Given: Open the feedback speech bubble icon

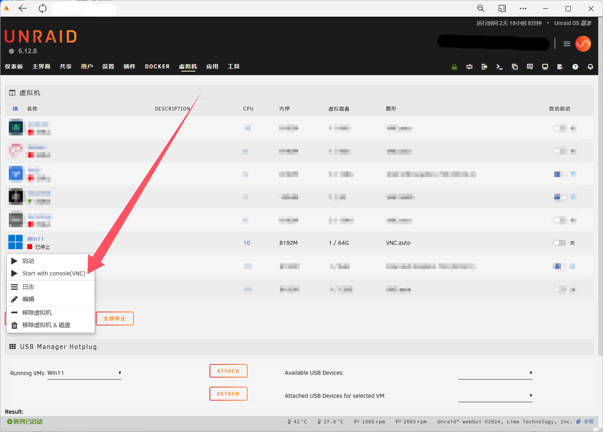Looking at the screenshot, I should [530, 67].
